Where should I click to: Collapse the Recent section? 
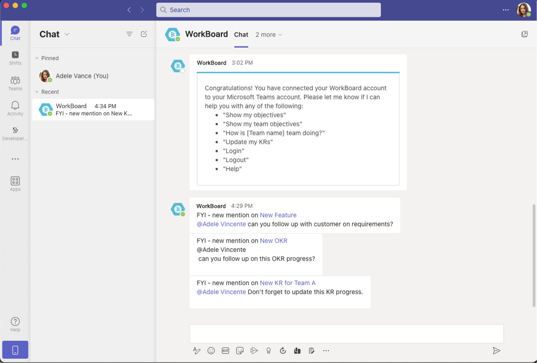coord(37,92)
